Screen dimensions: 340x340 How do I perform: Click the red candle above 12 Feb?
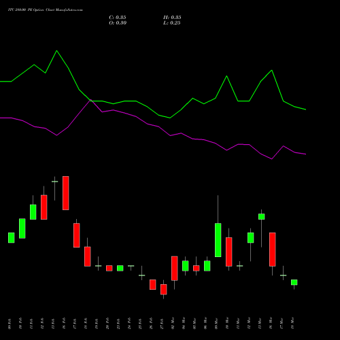44,207
